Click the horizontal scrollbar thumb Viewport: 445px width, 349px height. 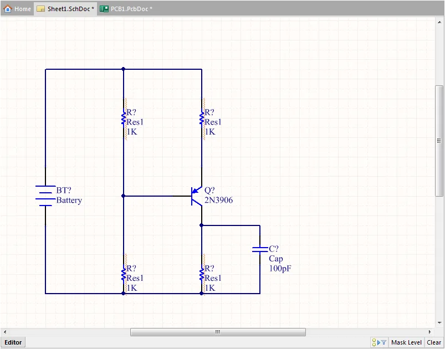coord(218,332)
